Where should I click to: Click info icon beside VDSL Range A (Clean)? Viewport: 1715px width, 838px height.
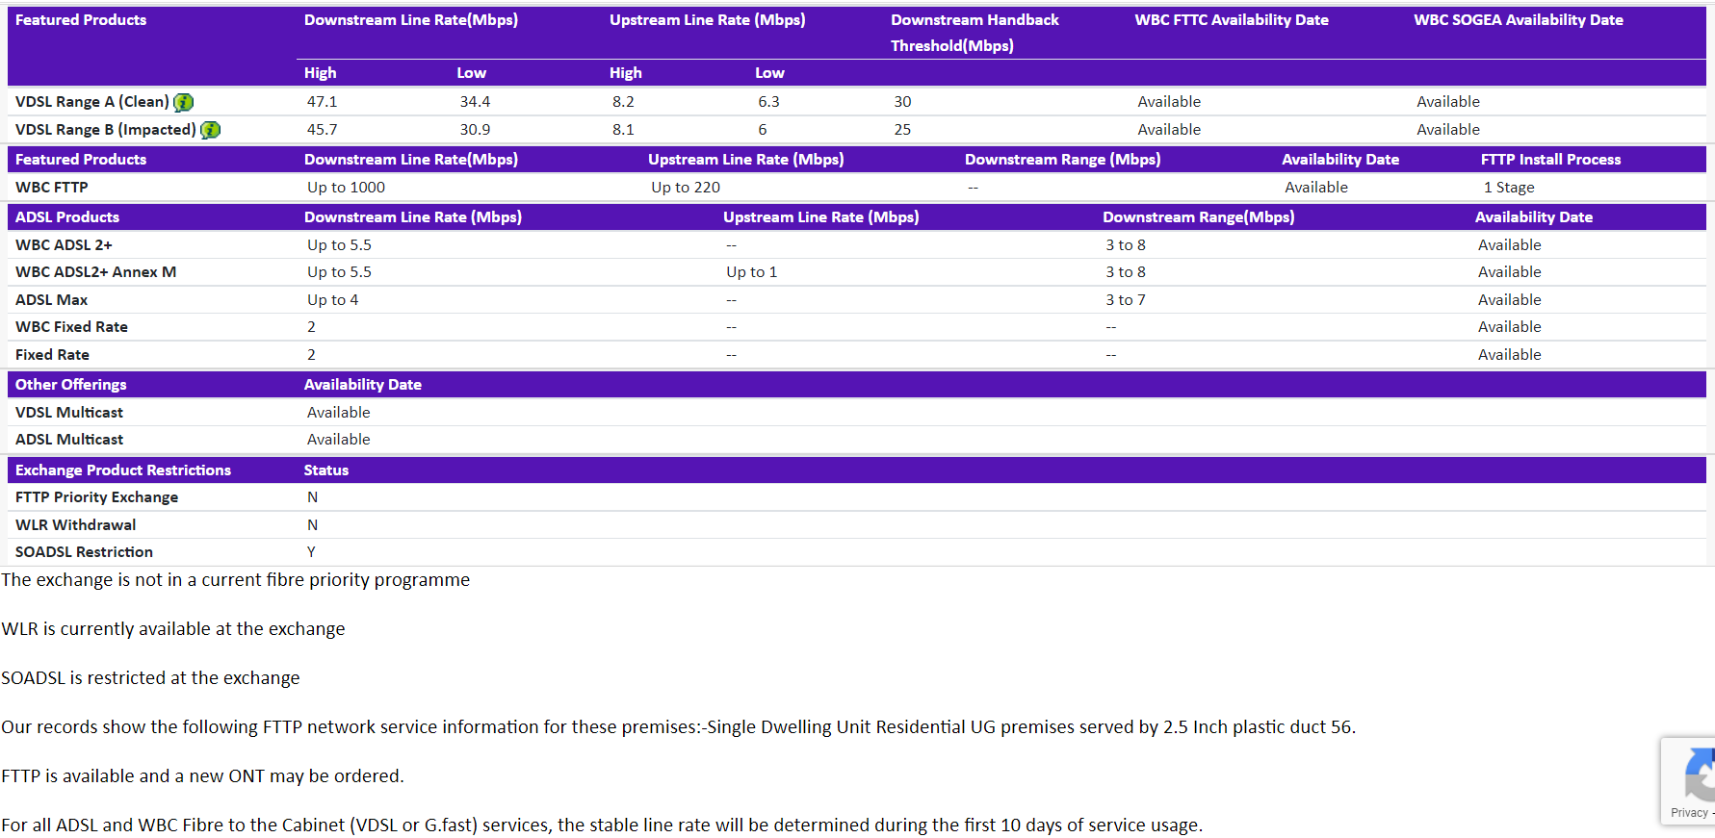point(183,102)
